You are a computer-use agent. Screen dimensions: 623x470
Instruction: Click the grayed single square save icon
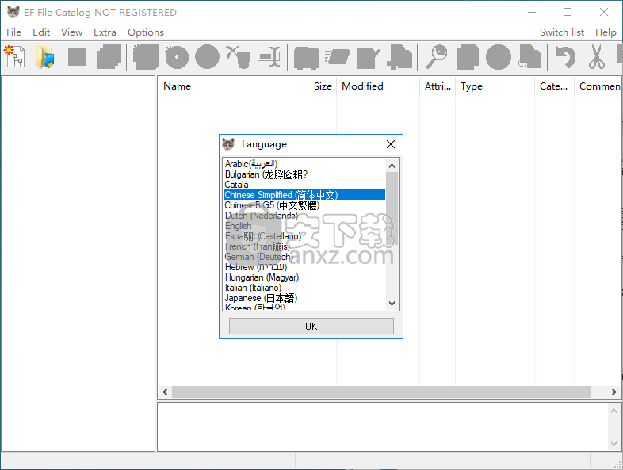[77, 56]
